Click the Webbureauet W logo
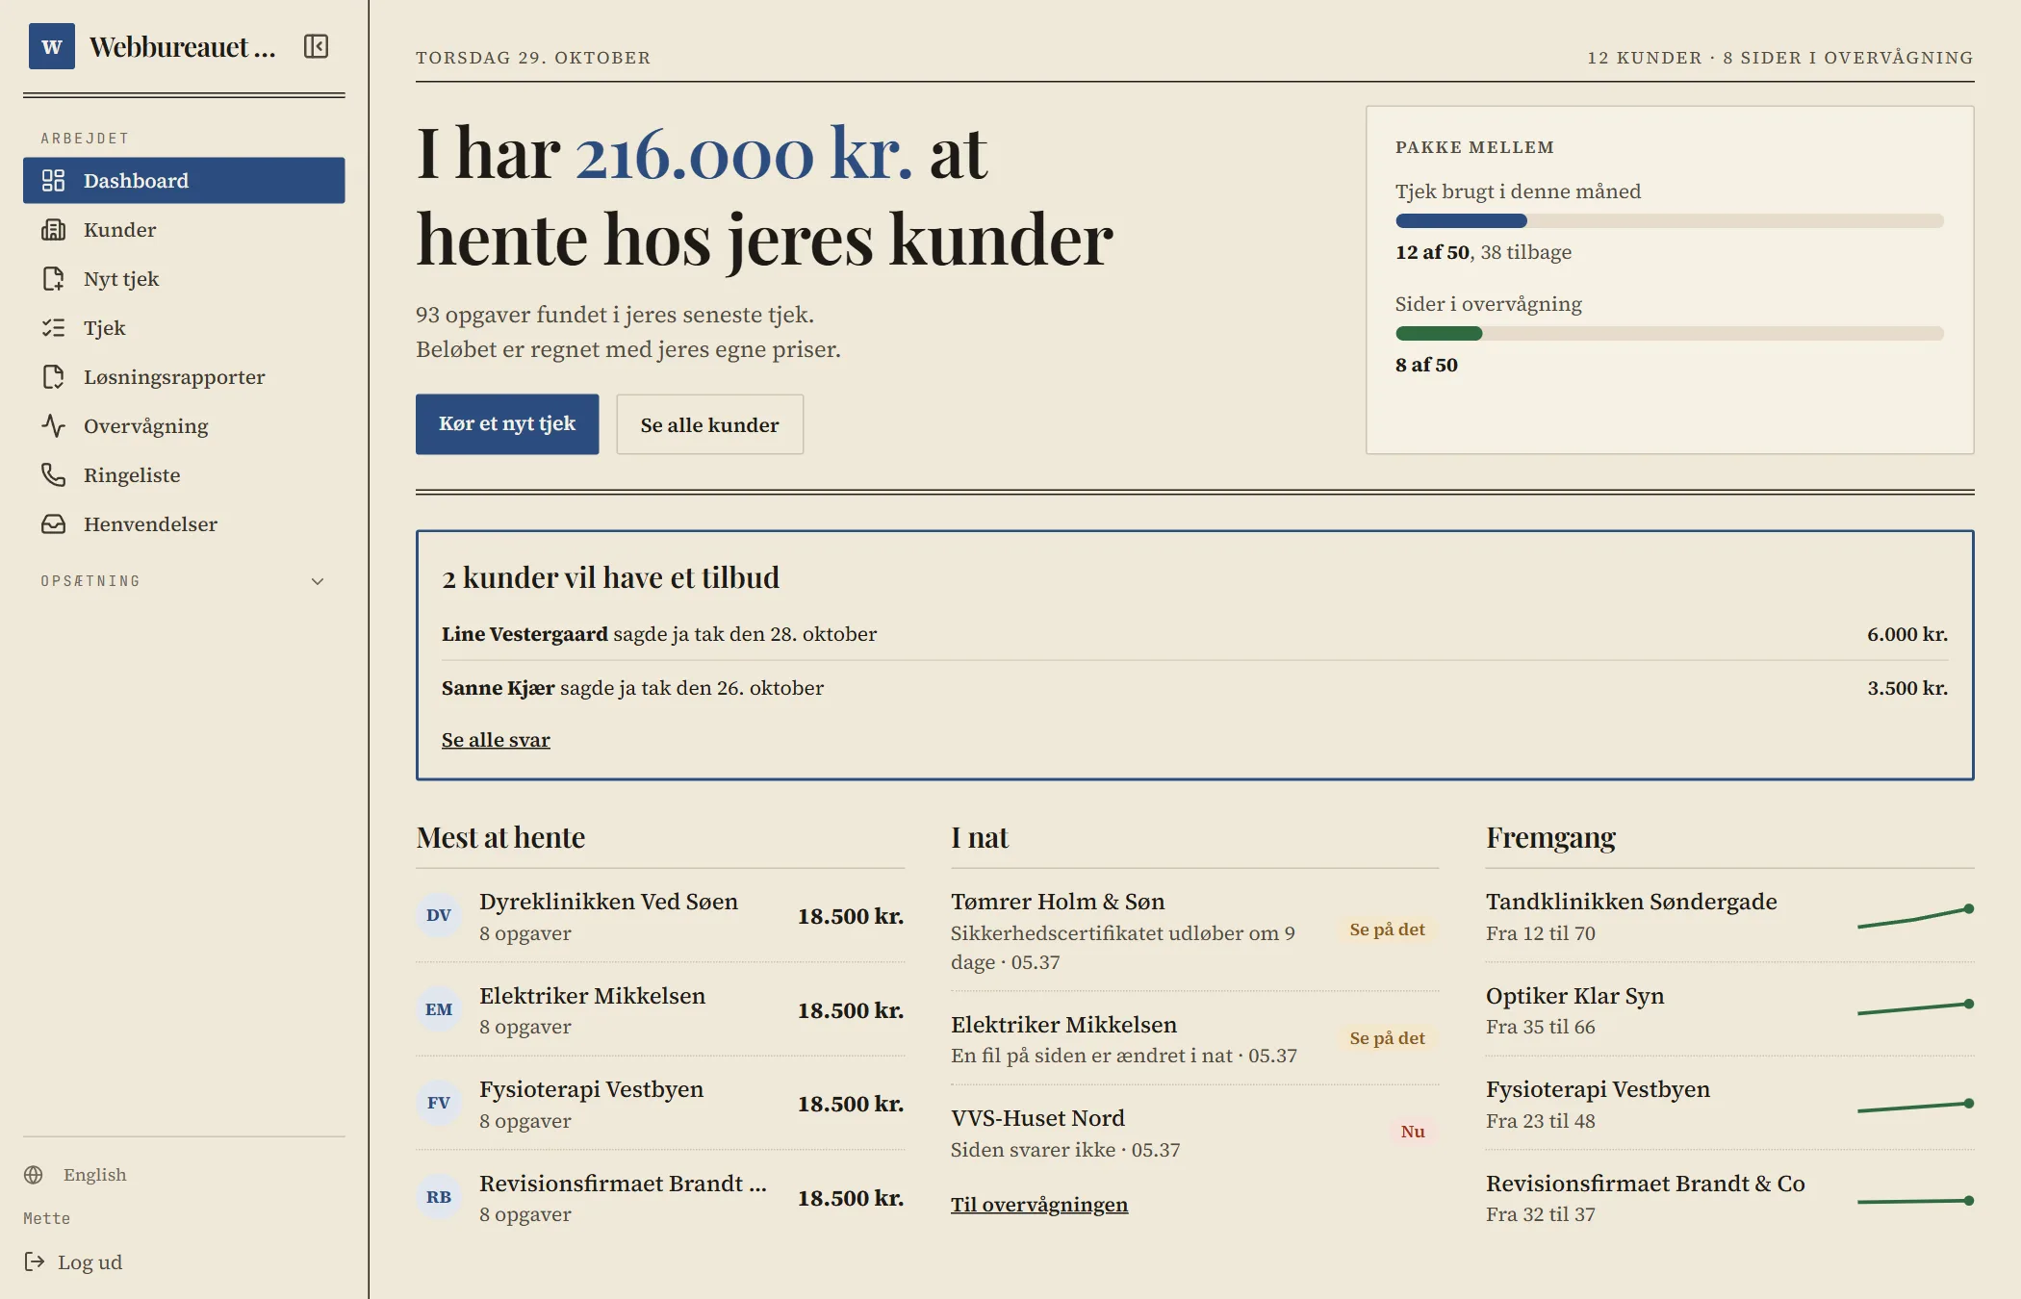Viewport: 2021px width, 1299px height. (x=52, y=46)
